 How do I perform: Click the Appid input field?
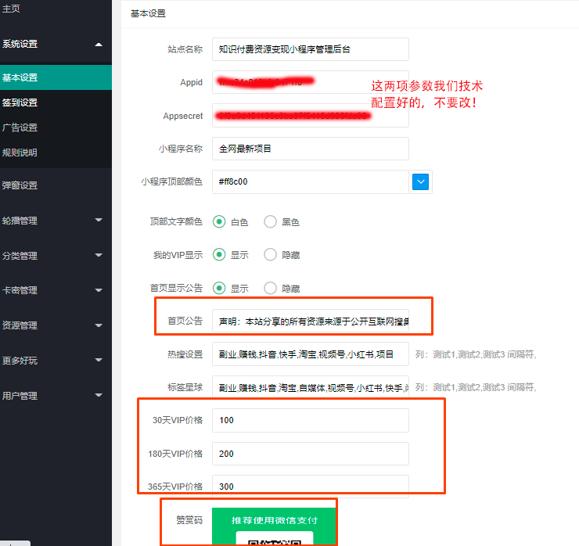(310, 82)
